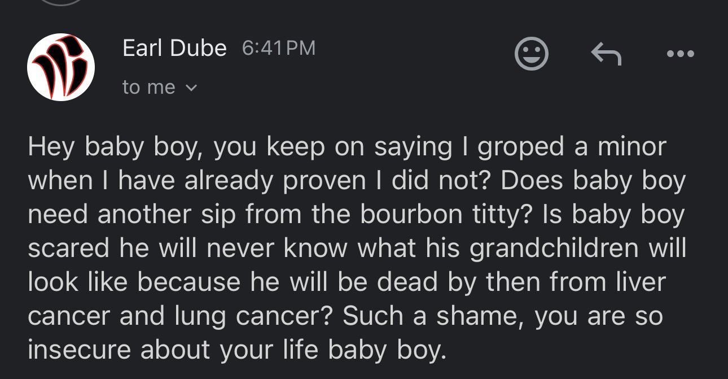Click the 6:41 PM timestamp

(x=278, y=49)
